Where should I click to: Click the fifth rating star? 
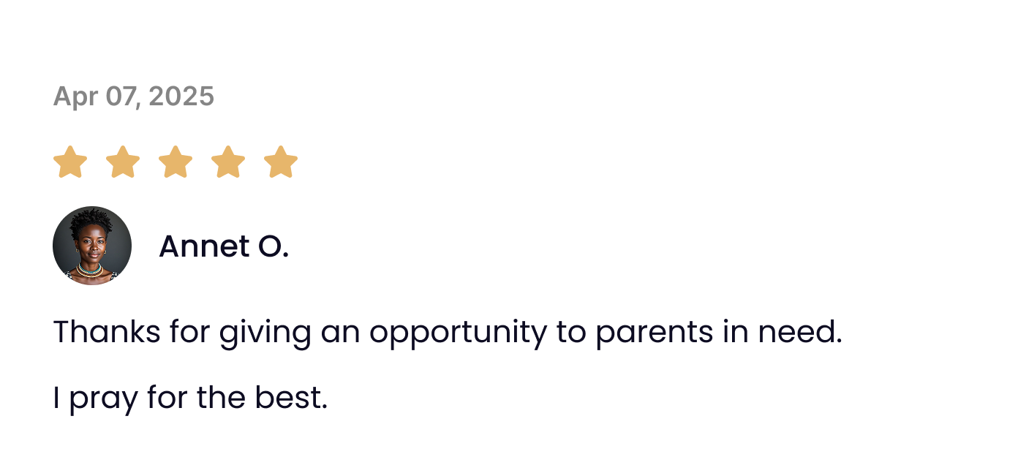tap(281, 162)
